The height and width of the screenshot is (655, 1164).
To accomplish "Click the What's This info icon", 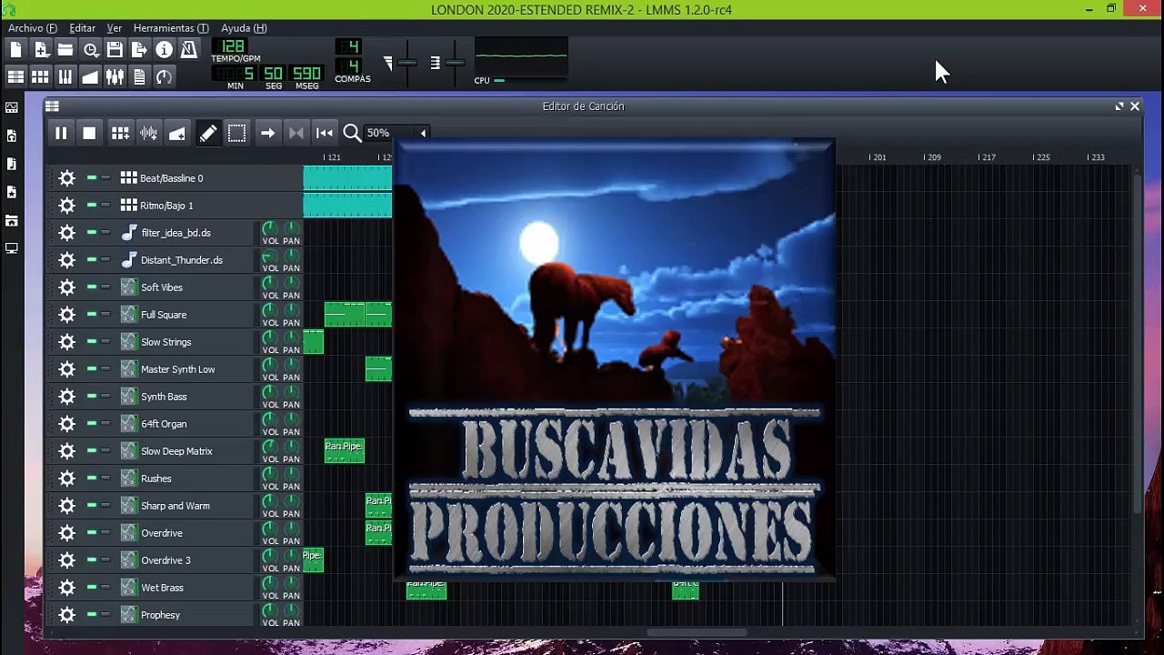I will click(164, 50).
